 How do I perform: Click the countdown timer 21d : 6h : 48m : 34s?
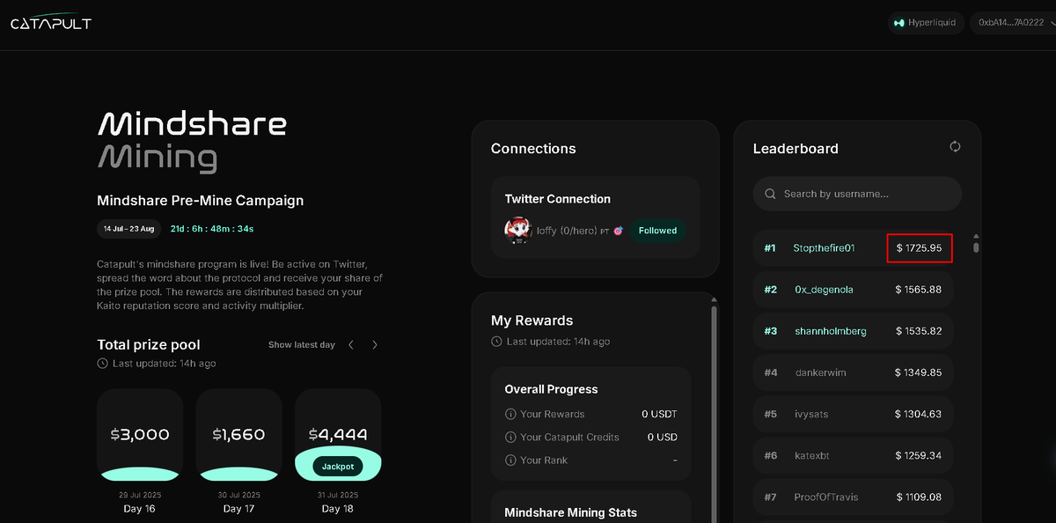[x=211, y=229]
